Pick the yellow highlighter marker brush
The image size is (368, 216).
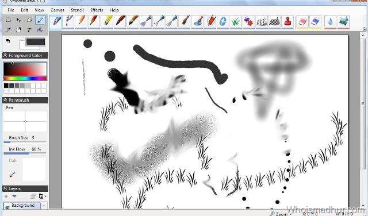pos(108,21)
